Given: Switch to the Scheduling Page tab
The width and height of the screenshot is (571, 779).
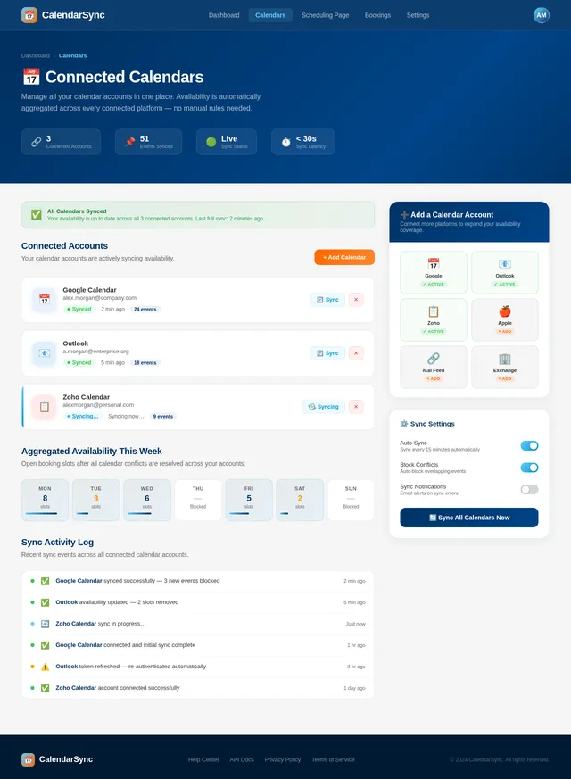Looking at the screenshot, I should (x=325, y=15).
